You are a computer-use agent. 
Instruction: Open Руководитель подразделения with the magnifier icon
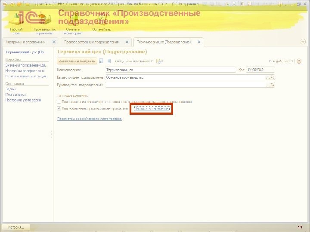click(273, 85)
